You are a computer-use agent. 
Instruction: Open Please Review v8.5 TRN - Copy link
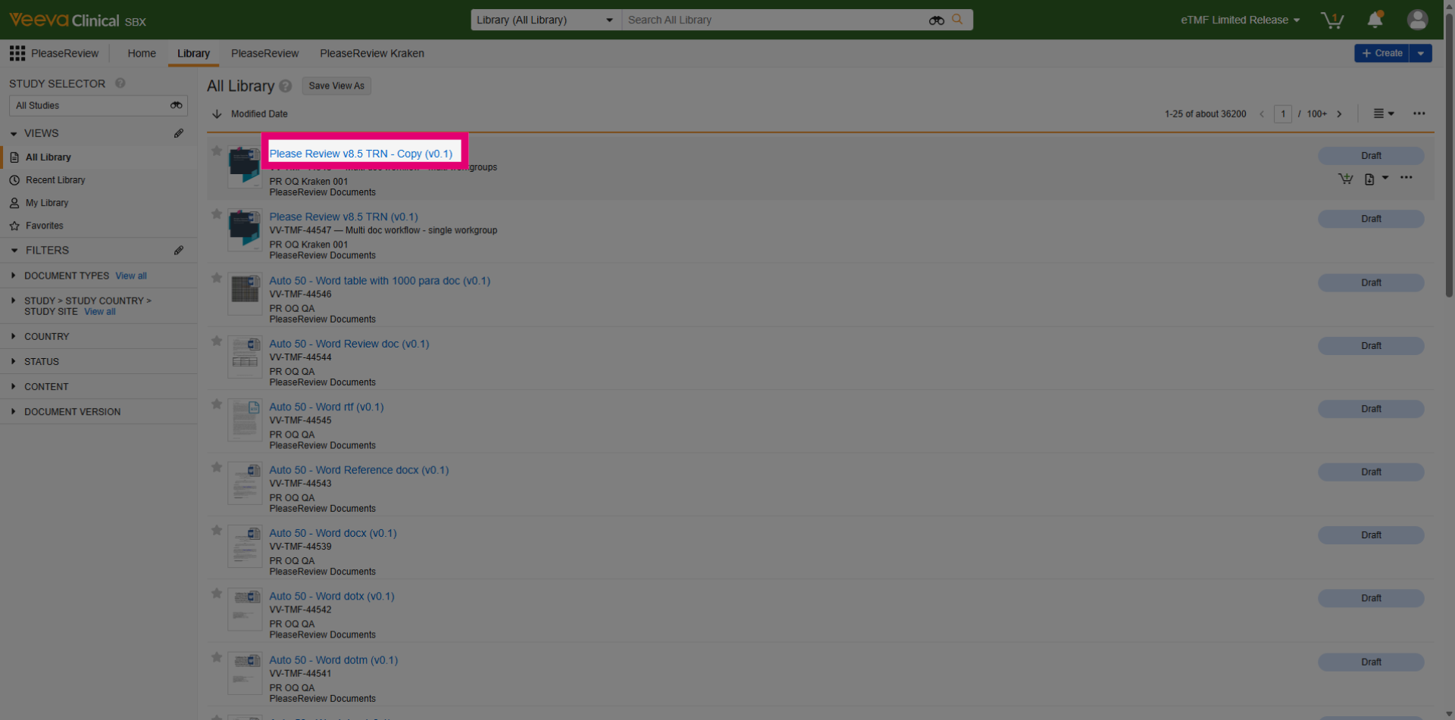pyautogui.click(x=361, y=154)
